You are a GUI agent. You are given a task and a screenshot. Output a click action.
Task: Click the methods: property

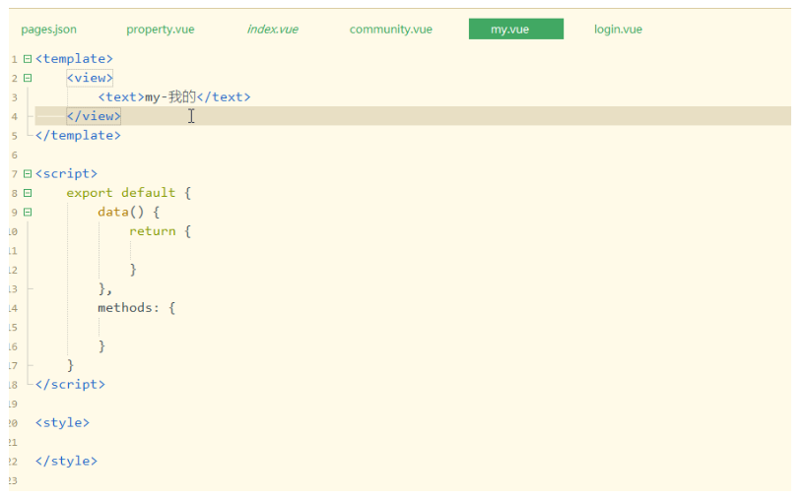coord(128,308)
